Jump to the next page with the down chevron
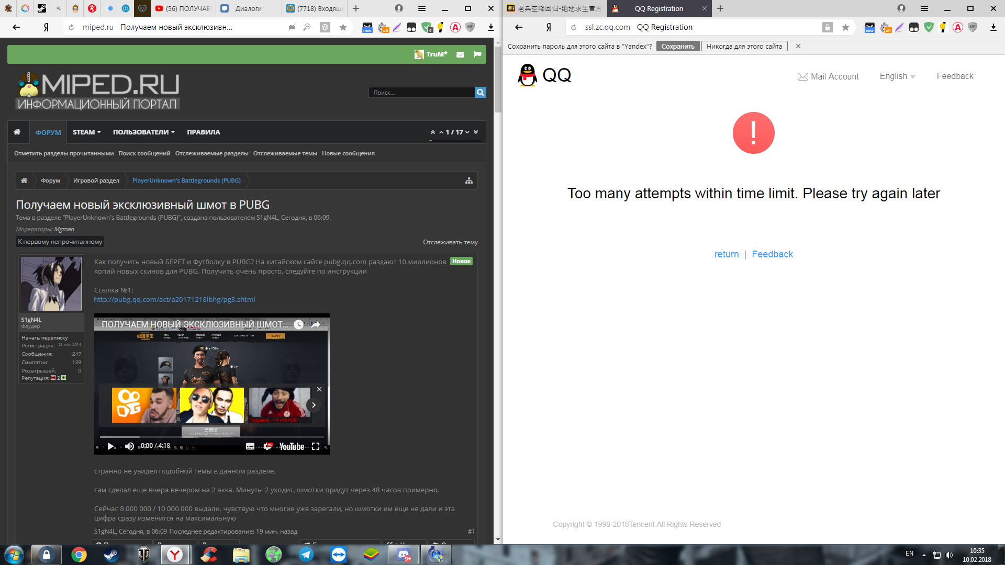This screenshot has width=1005, height=565. click(467, 132)
